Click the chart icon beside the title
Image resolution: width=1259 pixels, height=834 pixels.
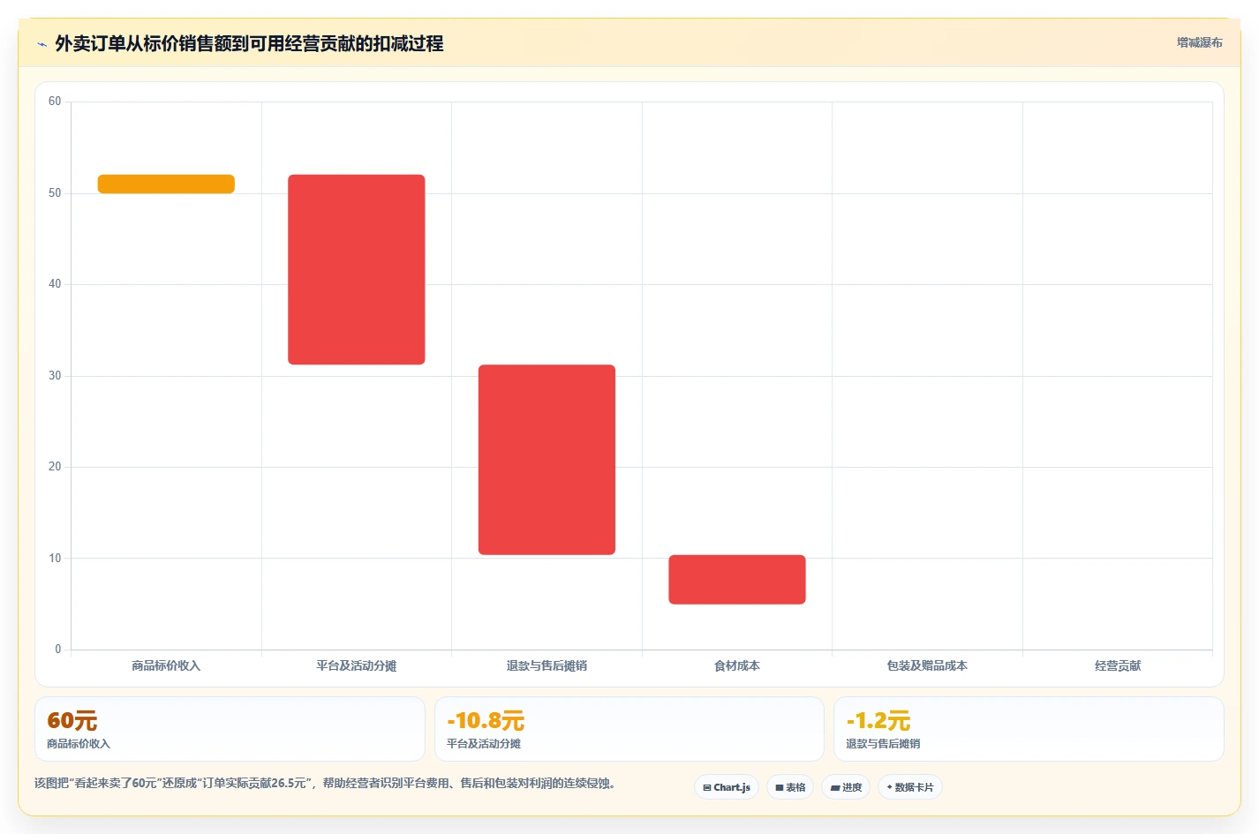(x=41, y=44)
